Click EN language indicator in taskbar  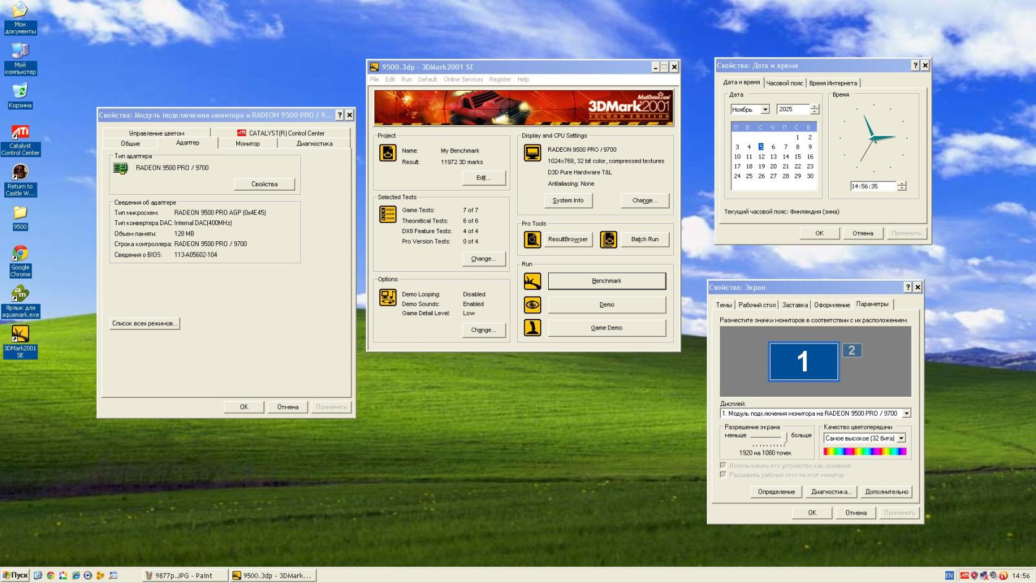pyautogui.click(x=949, y=576)
